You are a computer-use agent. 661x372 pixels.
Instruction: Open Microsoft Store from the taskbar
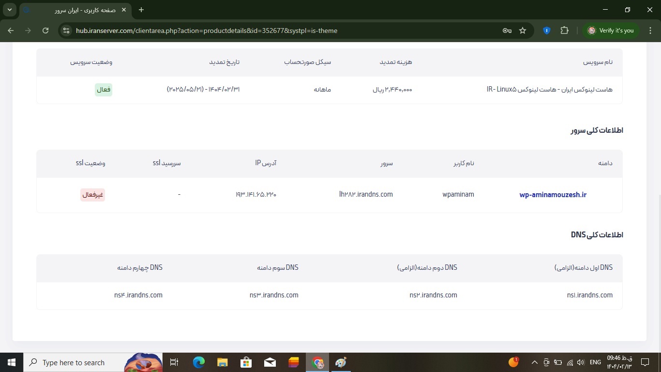[246, 362]
